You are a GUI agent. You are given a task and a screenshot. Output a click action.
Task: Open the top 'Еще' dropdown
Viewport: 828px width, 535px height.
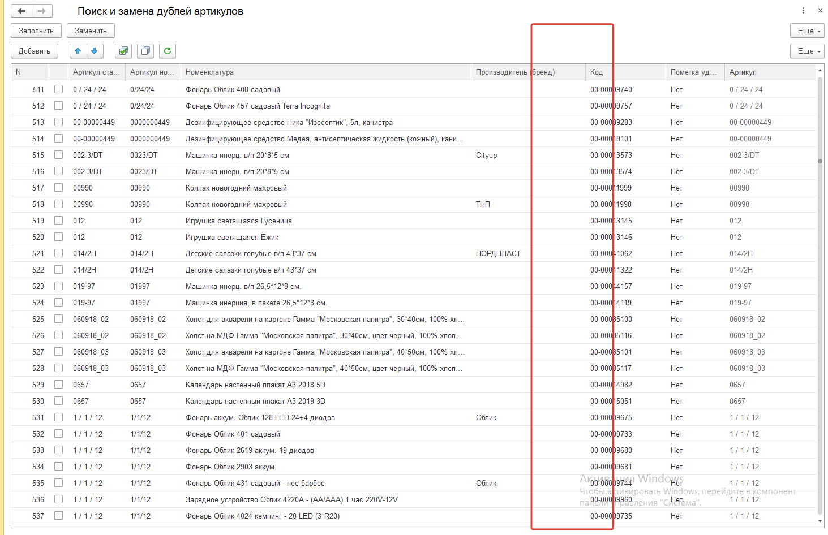coord(807,31)
